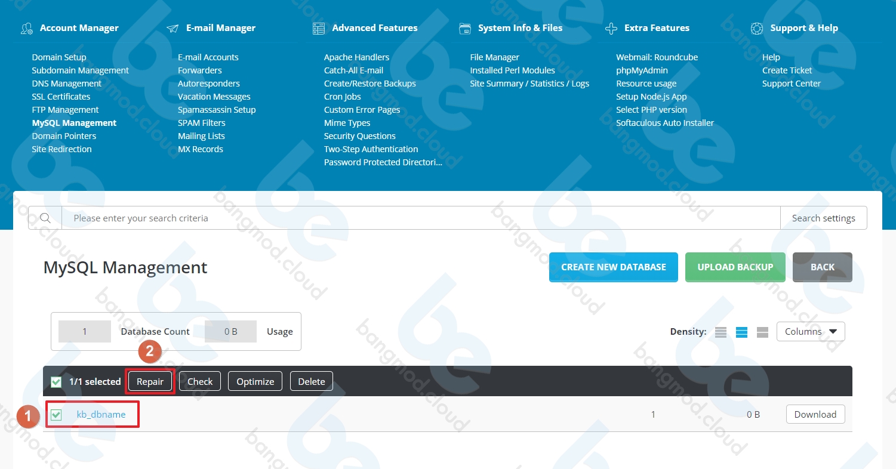Open Installed Perl Modules

[513, 70]
